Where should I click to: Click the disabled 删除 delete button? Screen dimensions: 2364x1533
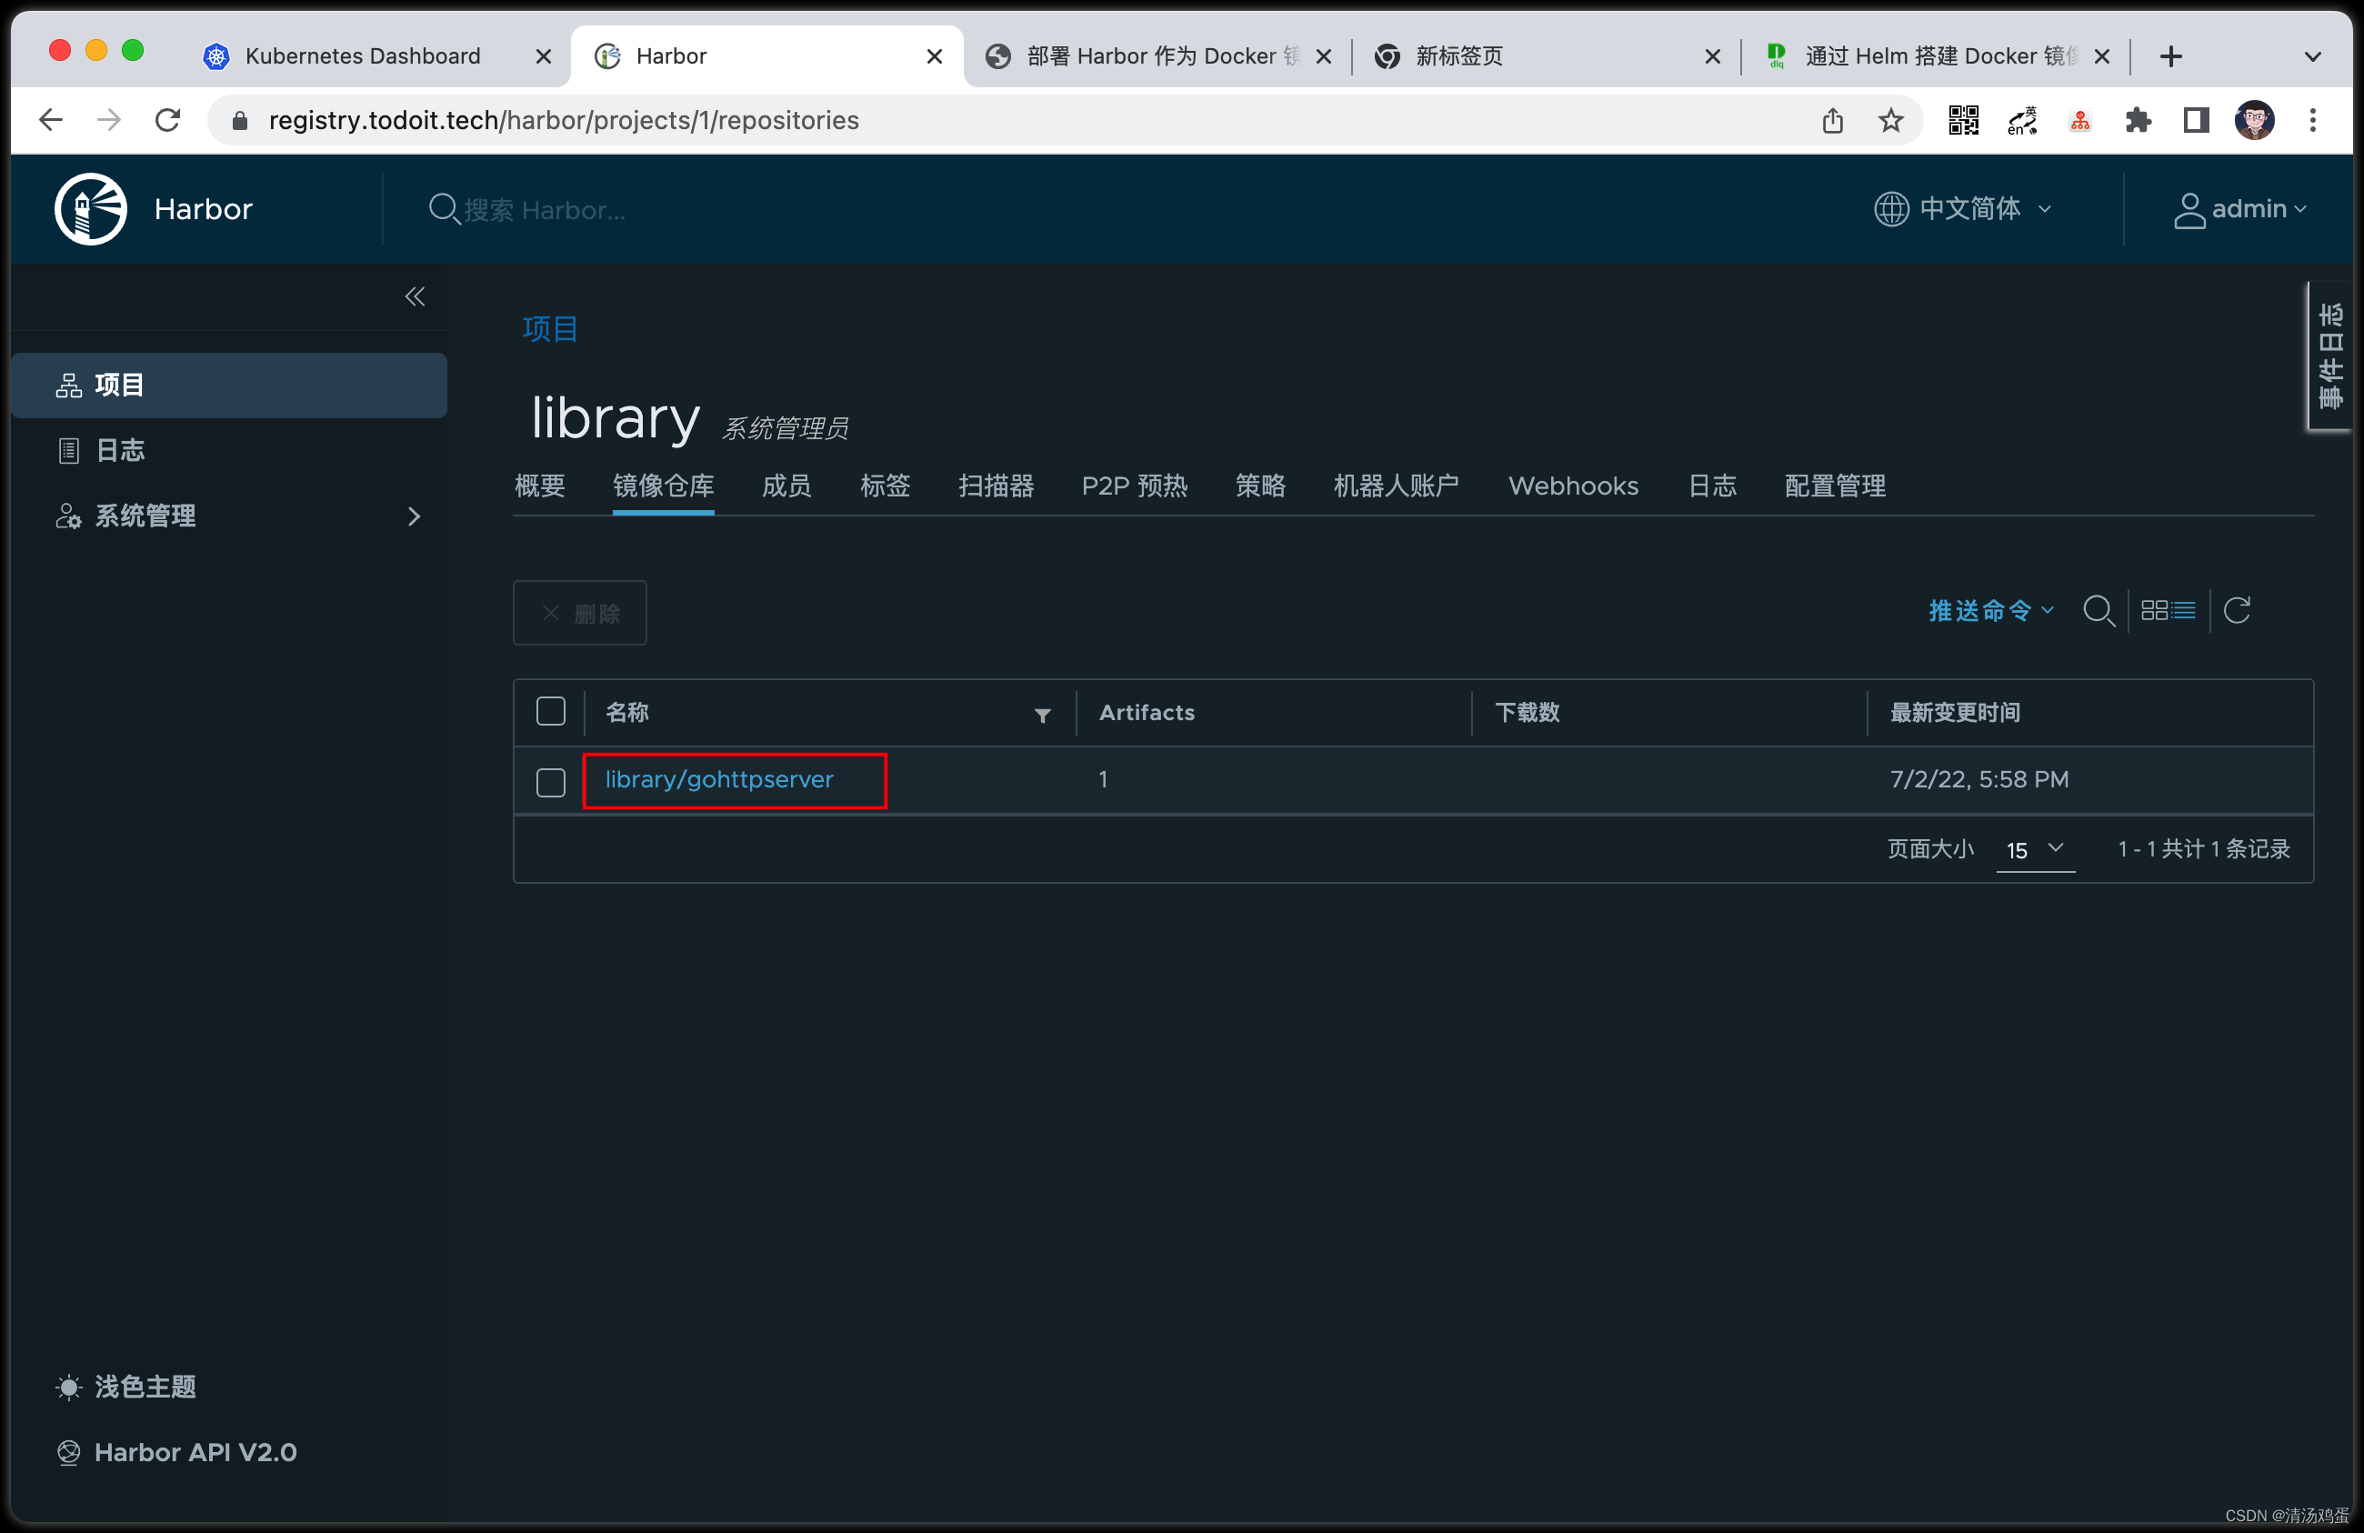pos(580,613)
